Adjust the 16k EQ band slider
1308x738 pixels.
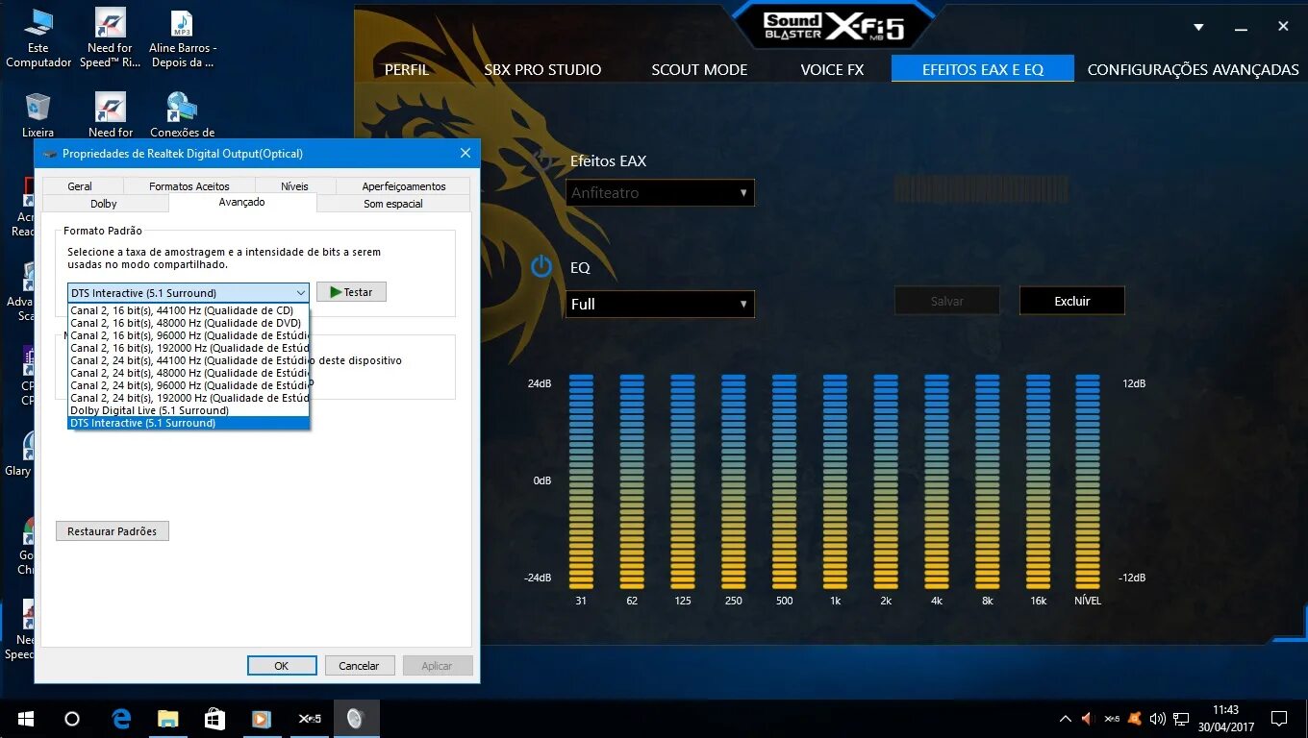[1038, 481]
